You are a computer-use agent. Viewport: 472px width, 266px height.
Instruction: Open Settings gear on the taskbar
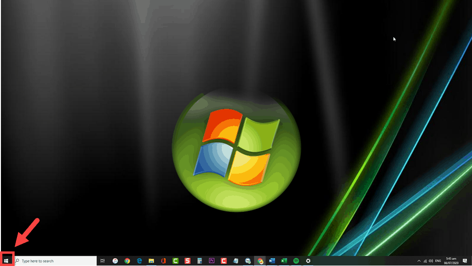308,261
